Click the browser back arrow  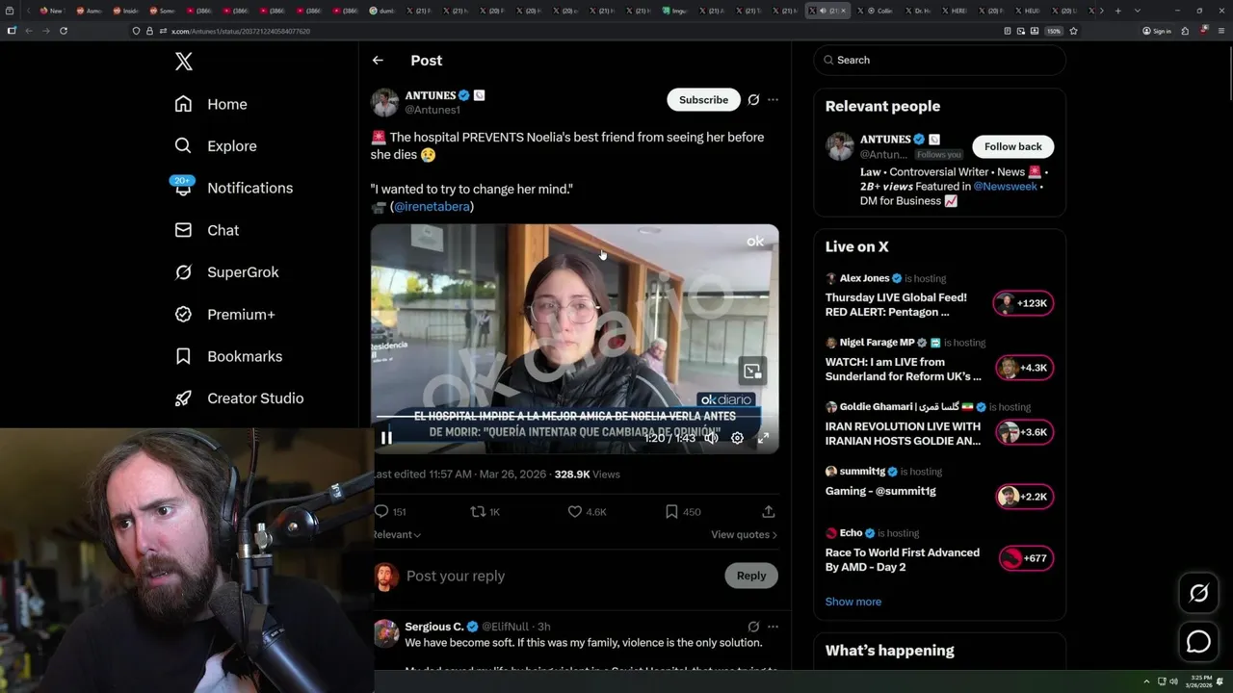28,31
